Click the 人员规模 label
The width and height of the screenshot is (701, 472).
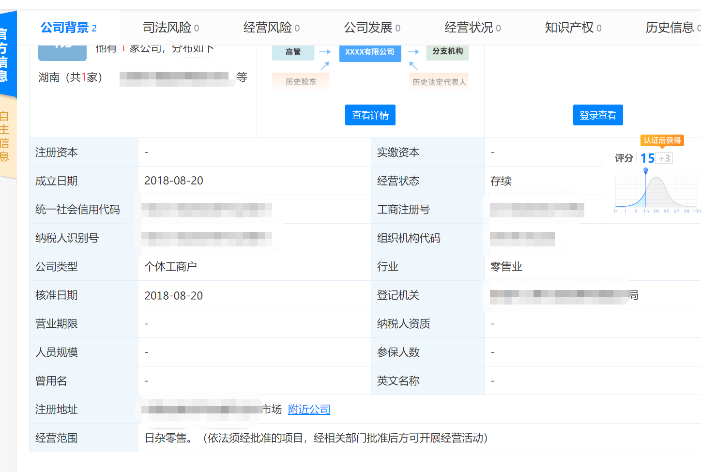click(56, 352)
